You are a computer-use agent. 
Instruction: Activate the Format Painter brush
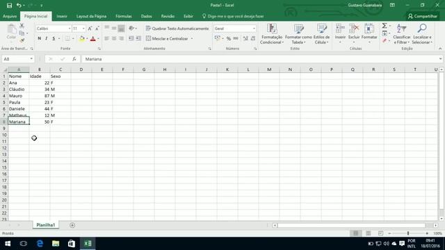click(x=22, y=40)
